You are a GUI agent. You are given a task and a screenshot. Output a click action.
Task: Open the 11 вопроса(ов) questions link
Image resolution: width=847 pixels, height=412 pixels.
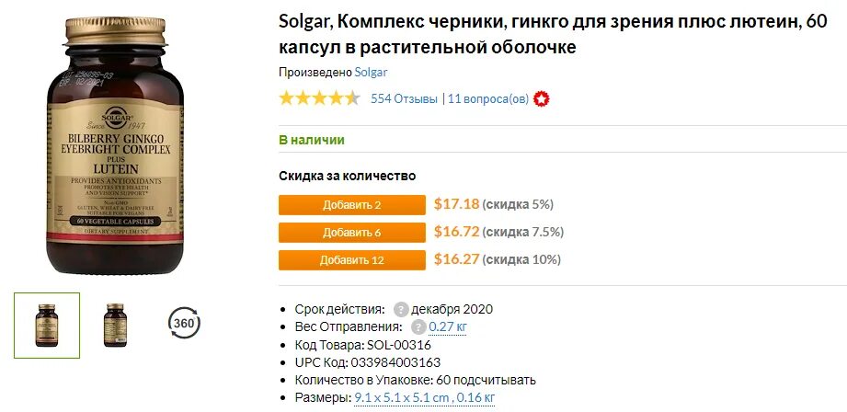[x=487, y=99]
